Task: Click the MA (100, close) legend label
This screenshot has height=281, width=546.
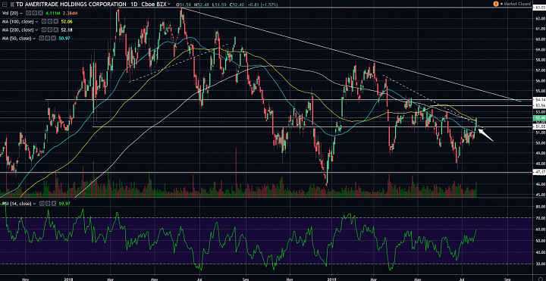Action: pyautogui.click(x=17, y=21)
